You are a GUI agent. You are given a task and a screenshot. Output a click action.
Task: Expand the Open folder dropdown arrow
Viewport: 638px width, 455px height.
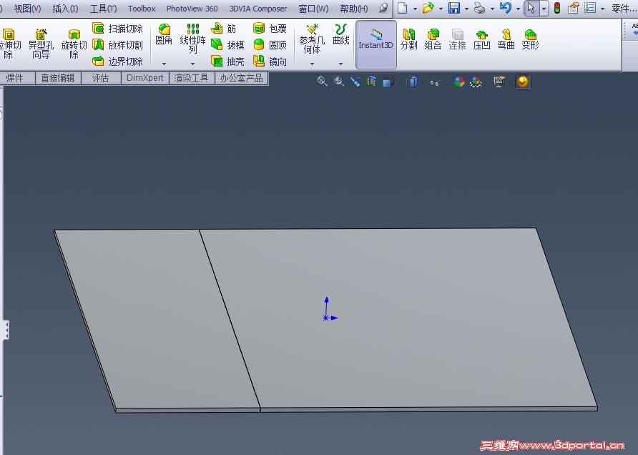tap(441, 9)
